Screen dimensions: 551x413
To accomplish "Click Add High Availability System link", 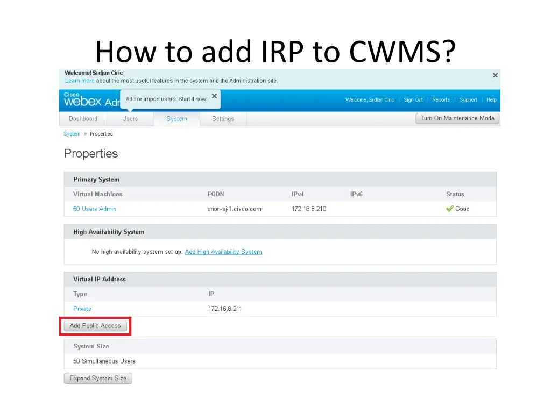I will pos(223,252).
